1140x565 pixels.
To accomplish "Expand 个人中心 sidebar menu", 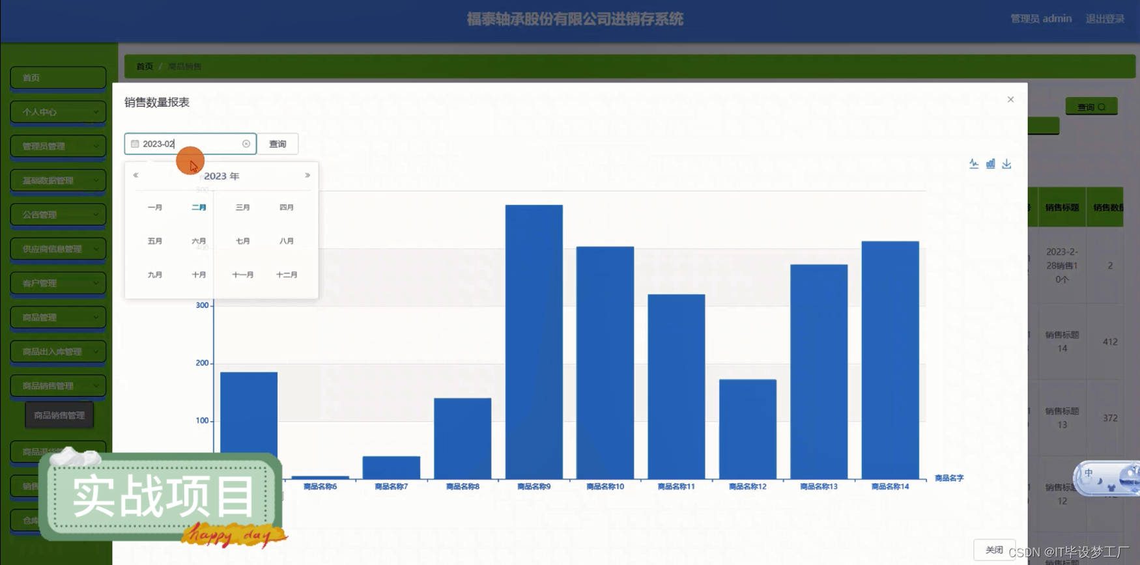I will pos(58,112).
